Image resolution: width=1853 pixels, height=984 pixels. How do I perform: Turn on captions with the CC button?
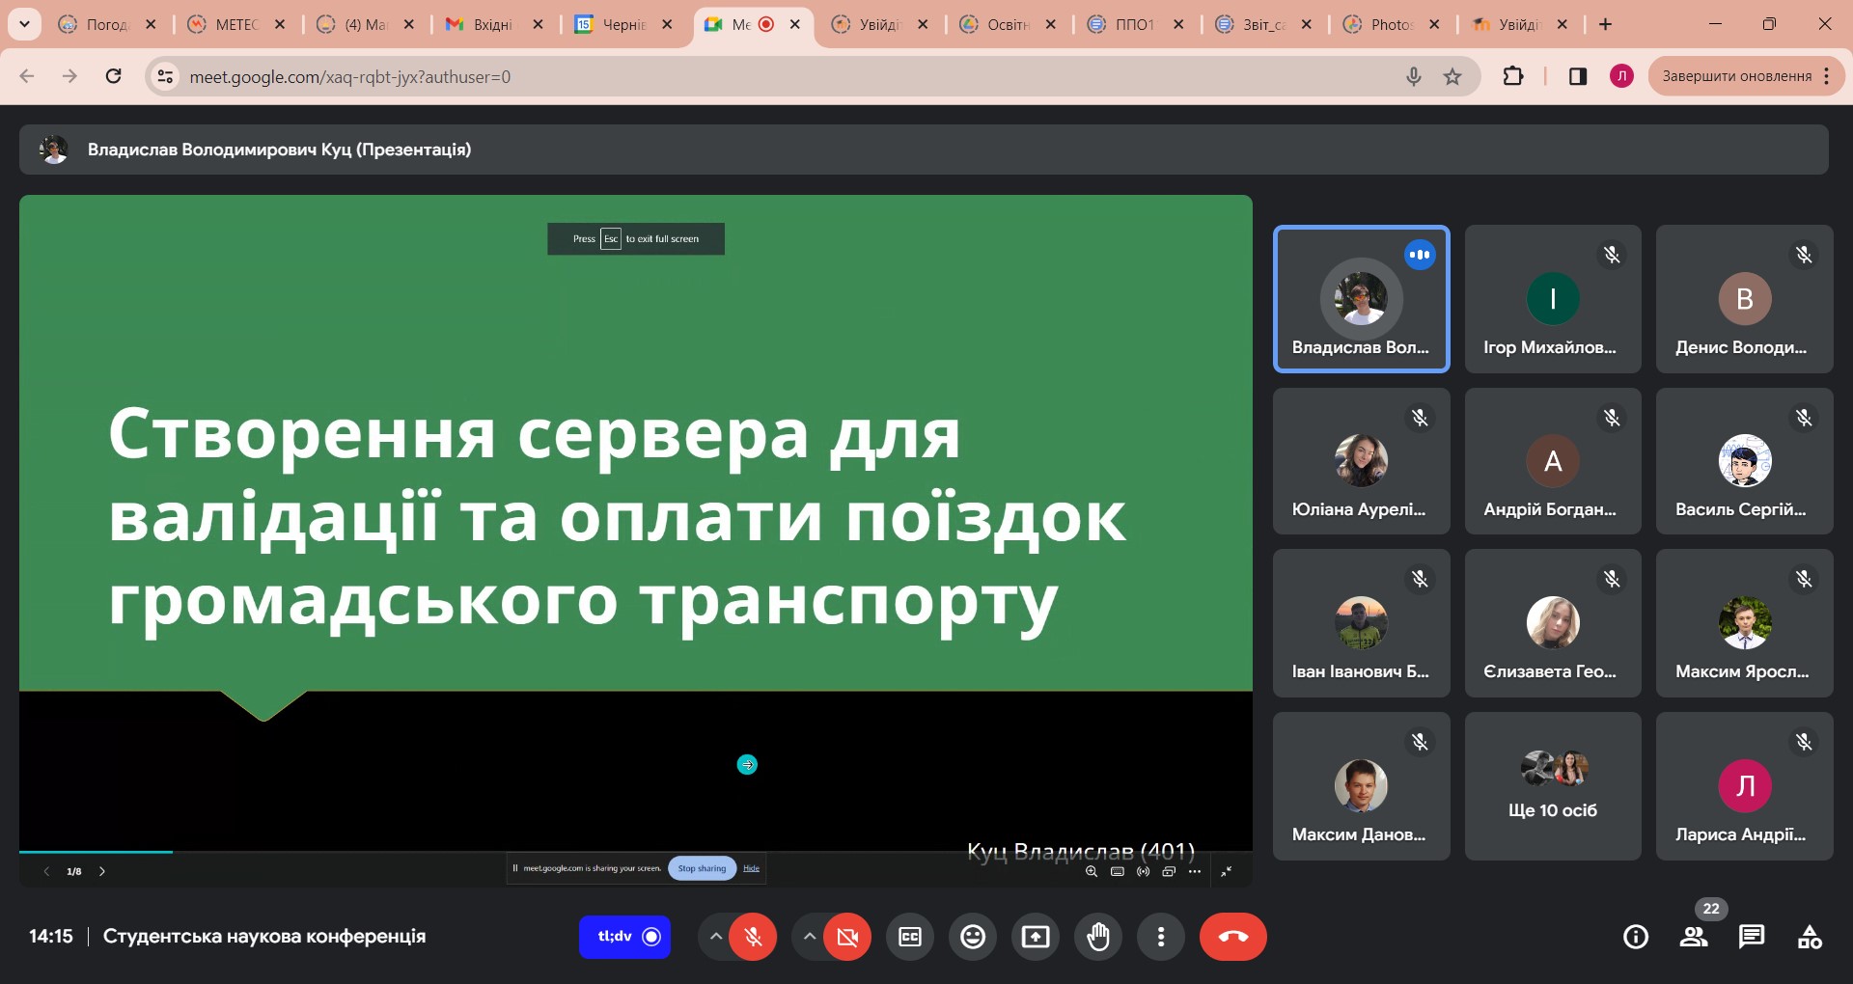coord(910,937)
